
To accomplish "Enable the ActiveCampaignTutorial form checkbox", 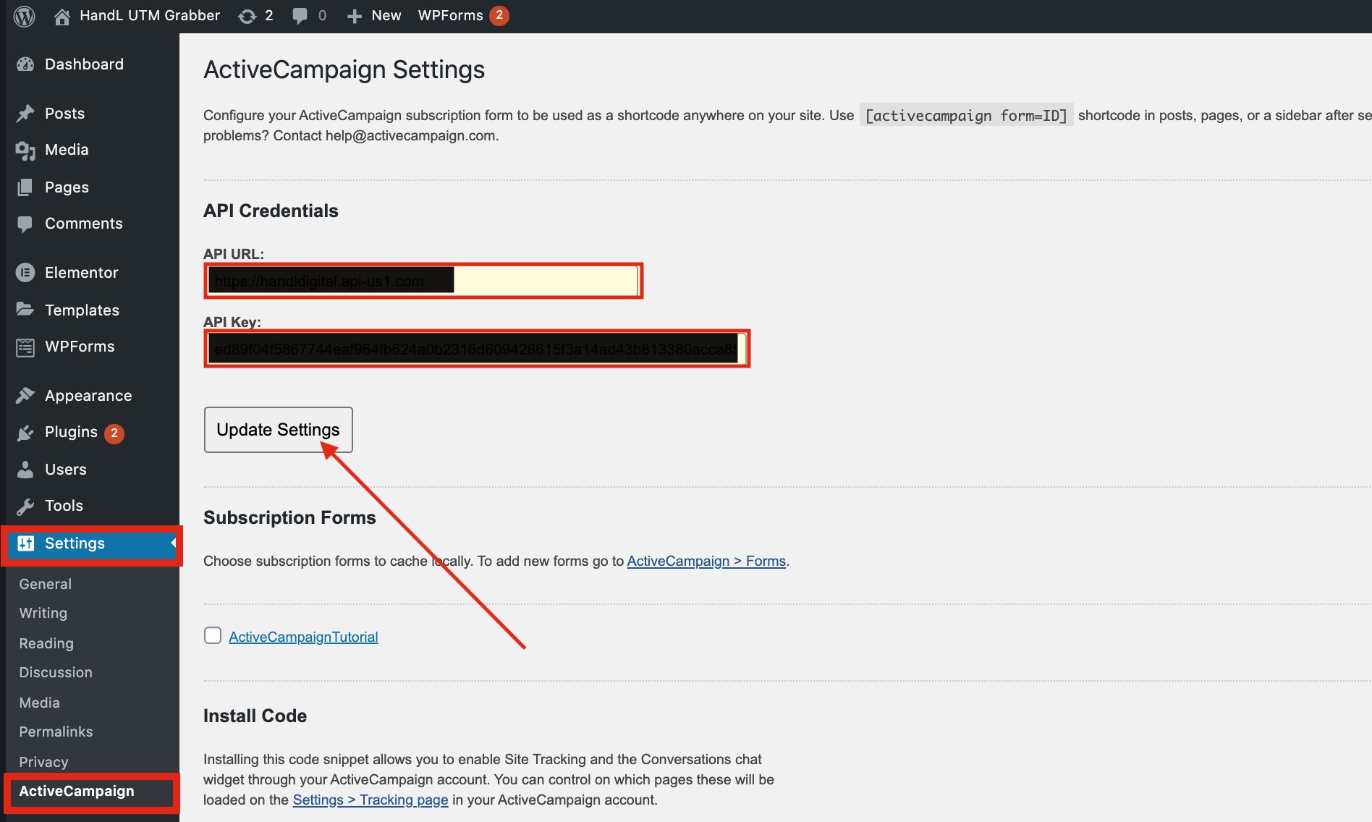I will coord(213,635).
